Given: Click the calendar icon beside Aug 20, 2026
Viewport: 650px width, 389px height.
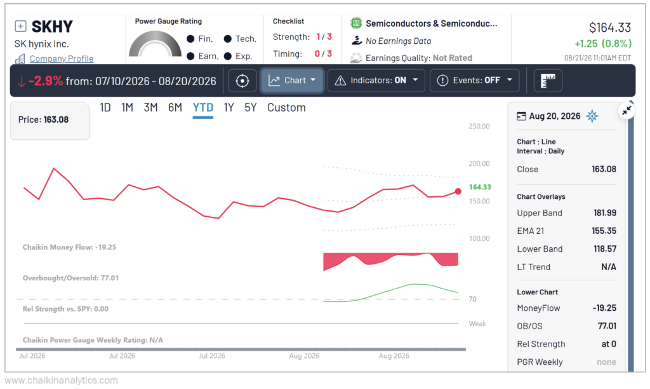Looking at the screenshot, I should pos(522,116).
